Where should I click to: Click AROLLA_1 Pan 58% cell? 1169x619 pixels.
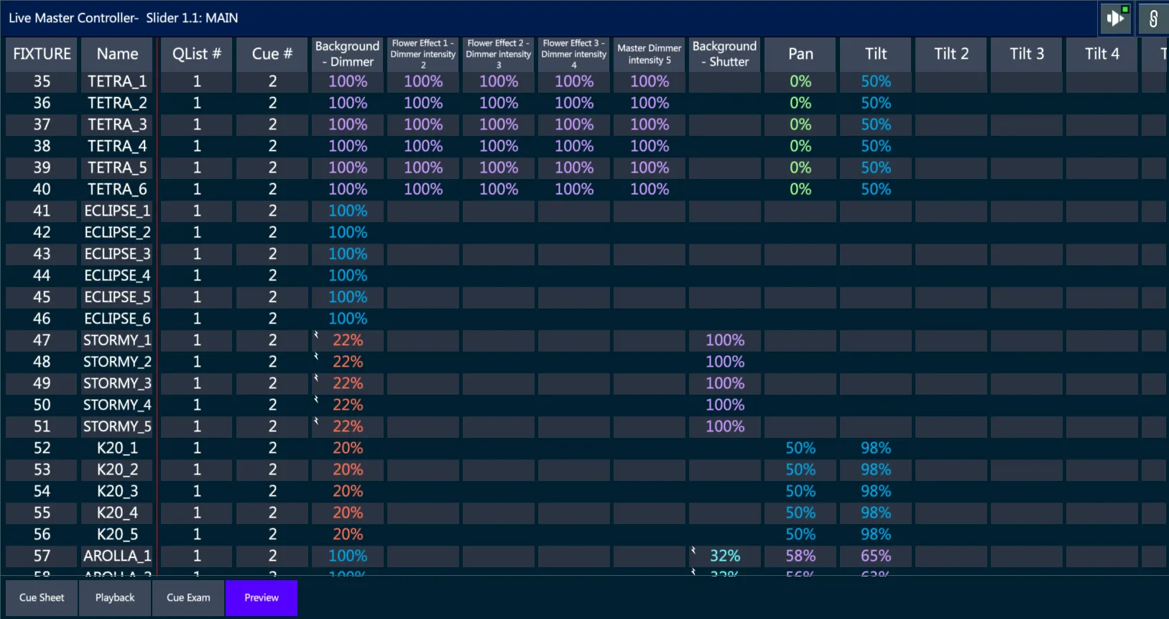pyautogui.click(x=800, y=556)
